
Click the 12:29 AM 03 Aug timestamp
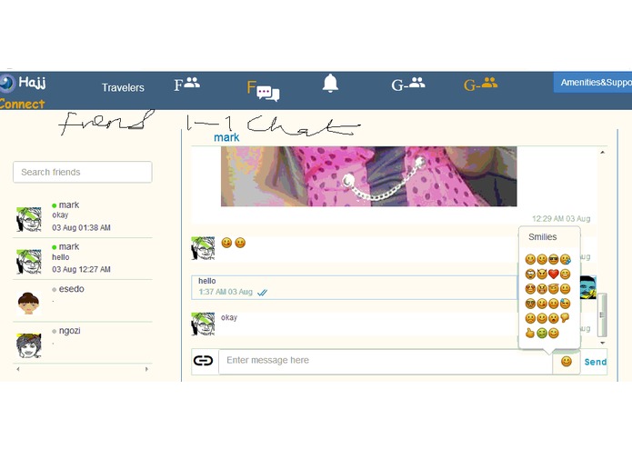click(561, 219)
